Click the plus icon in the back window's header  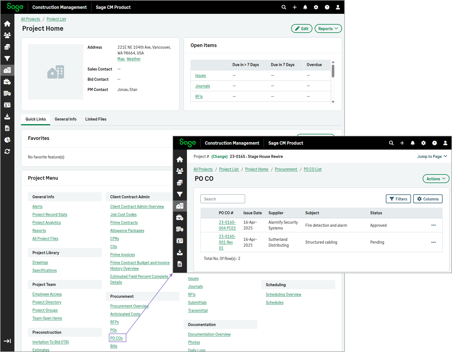tap(295, 7)
